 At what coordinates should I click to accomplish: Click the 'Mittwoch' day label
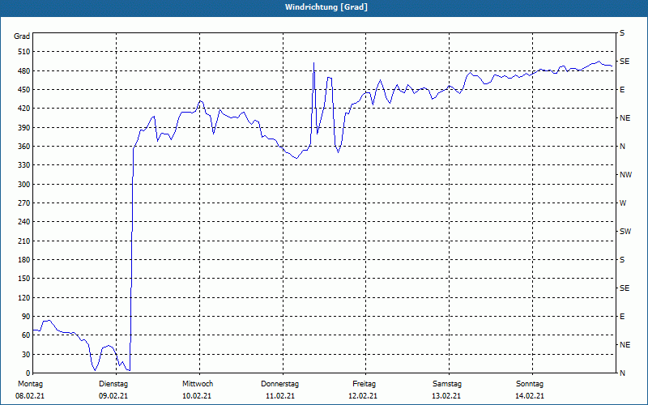(x=198, y=384)
